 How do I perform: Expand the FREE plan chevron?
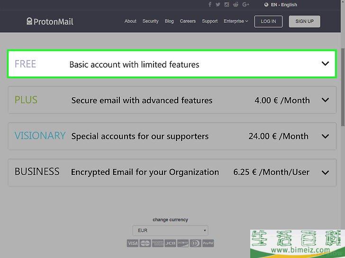325,64
